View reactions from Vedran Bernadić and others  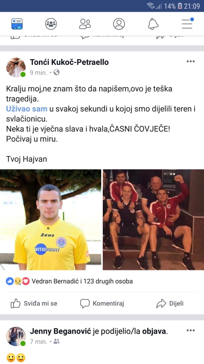pos(70,281)
